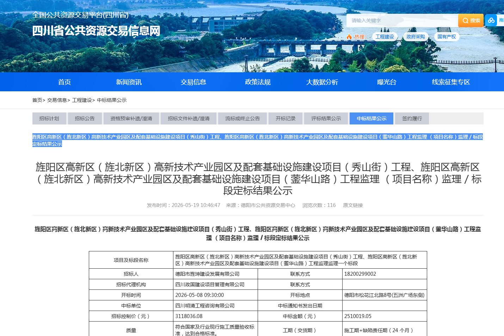Open the 交易信息 navigation item
This screenshot has height=336, width=504.
click(193, 82)
